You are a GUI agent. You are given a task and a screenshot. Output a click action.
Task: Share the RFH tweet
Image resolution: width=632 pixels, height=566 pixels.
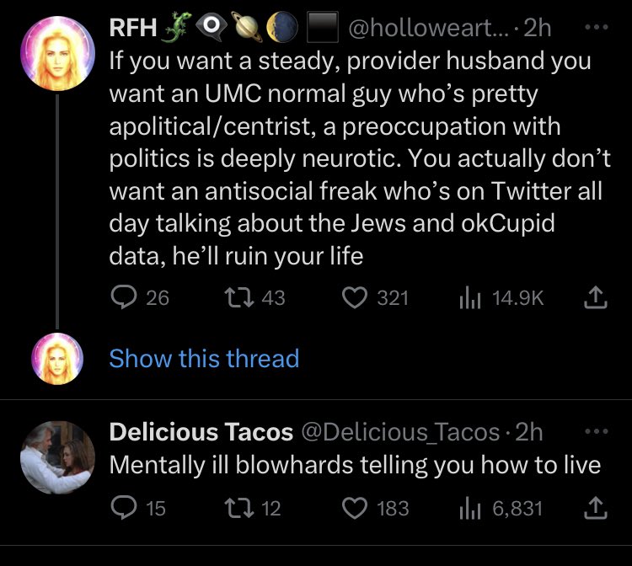point(596,297)
